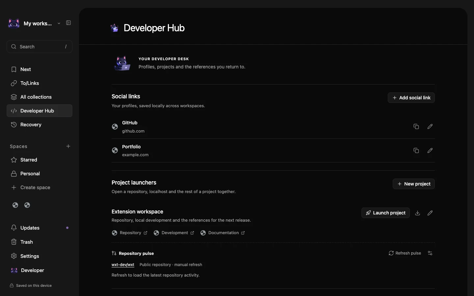Image resolution: width=474 pixels, height=296 pixels.
Task: Expand the My workspace dropdown
Action: [x=59, y=23]
